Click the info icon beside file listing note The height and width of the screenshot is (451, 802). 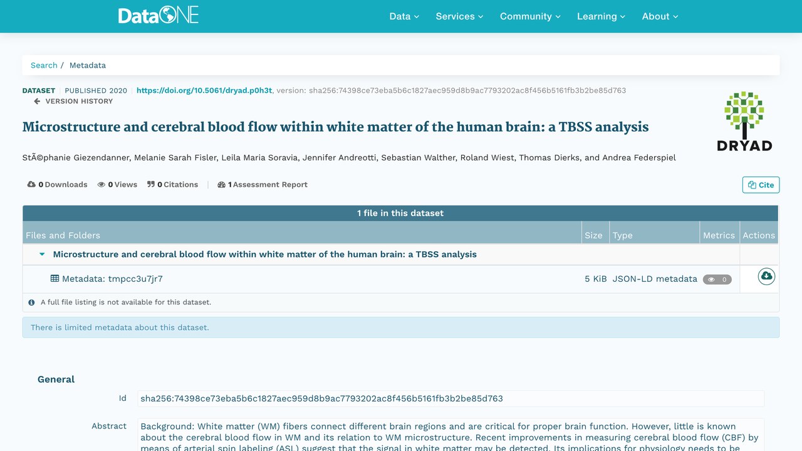(31, 303)
